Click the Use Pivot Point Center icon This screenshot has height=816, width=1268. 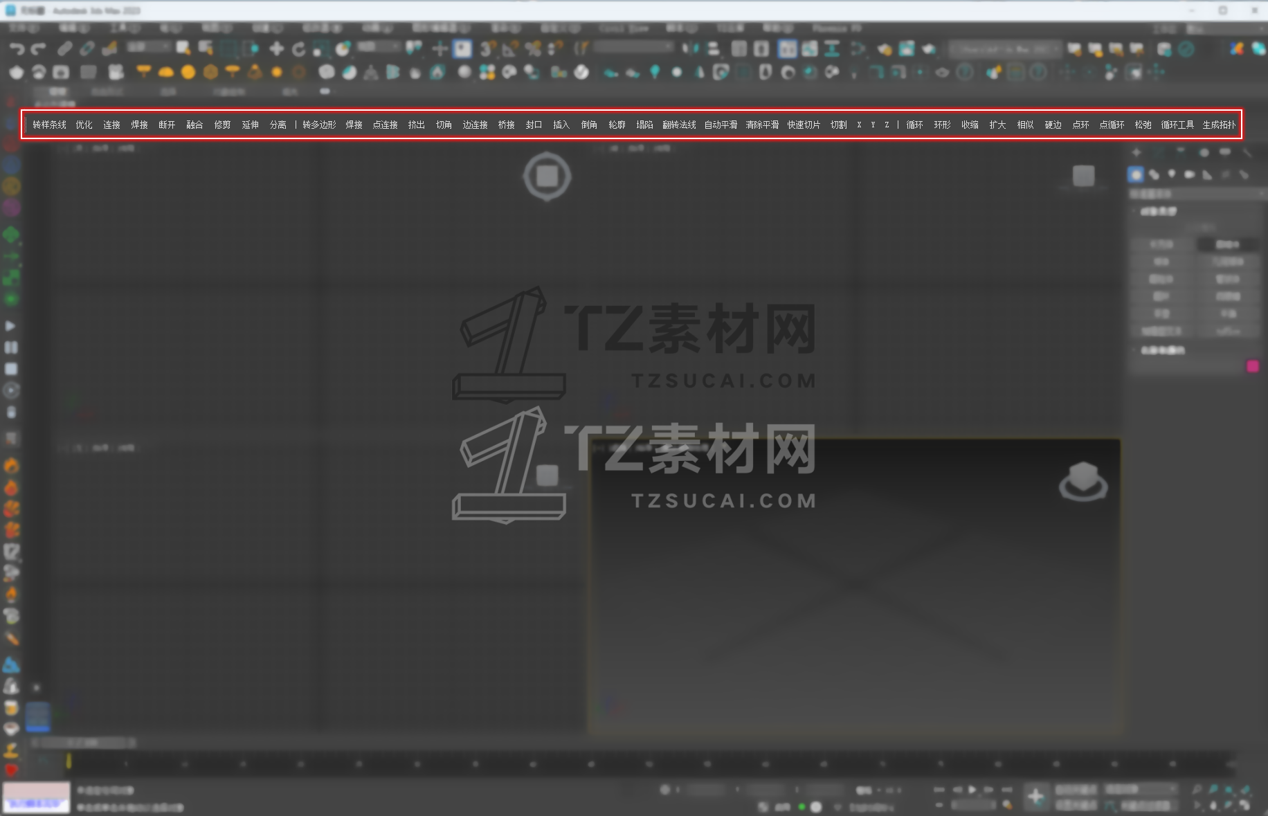coord(414,48)
